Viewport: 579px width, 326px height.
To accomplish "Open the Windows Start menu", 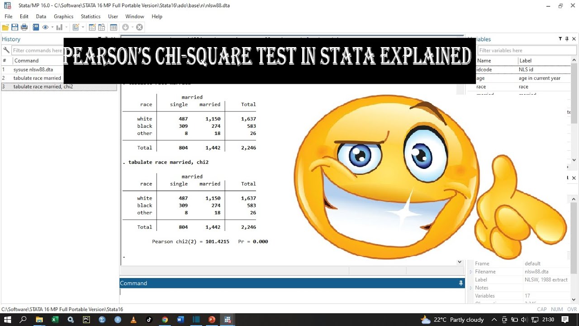I will [x=7, y=319].
